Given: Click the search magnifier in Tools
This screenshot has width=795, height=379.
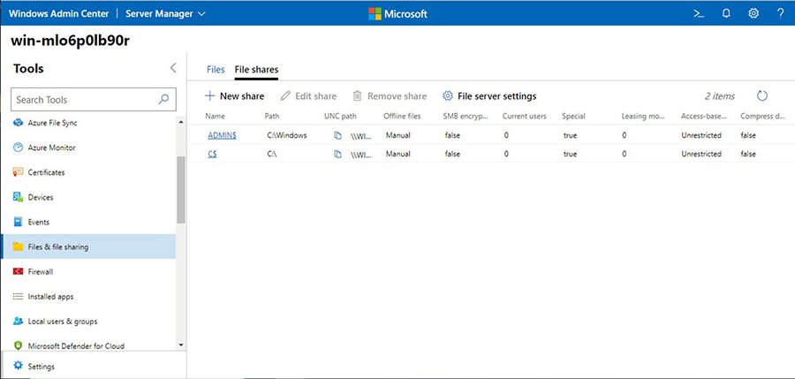Looking at the screenshot, I should (x=163, y=100).
